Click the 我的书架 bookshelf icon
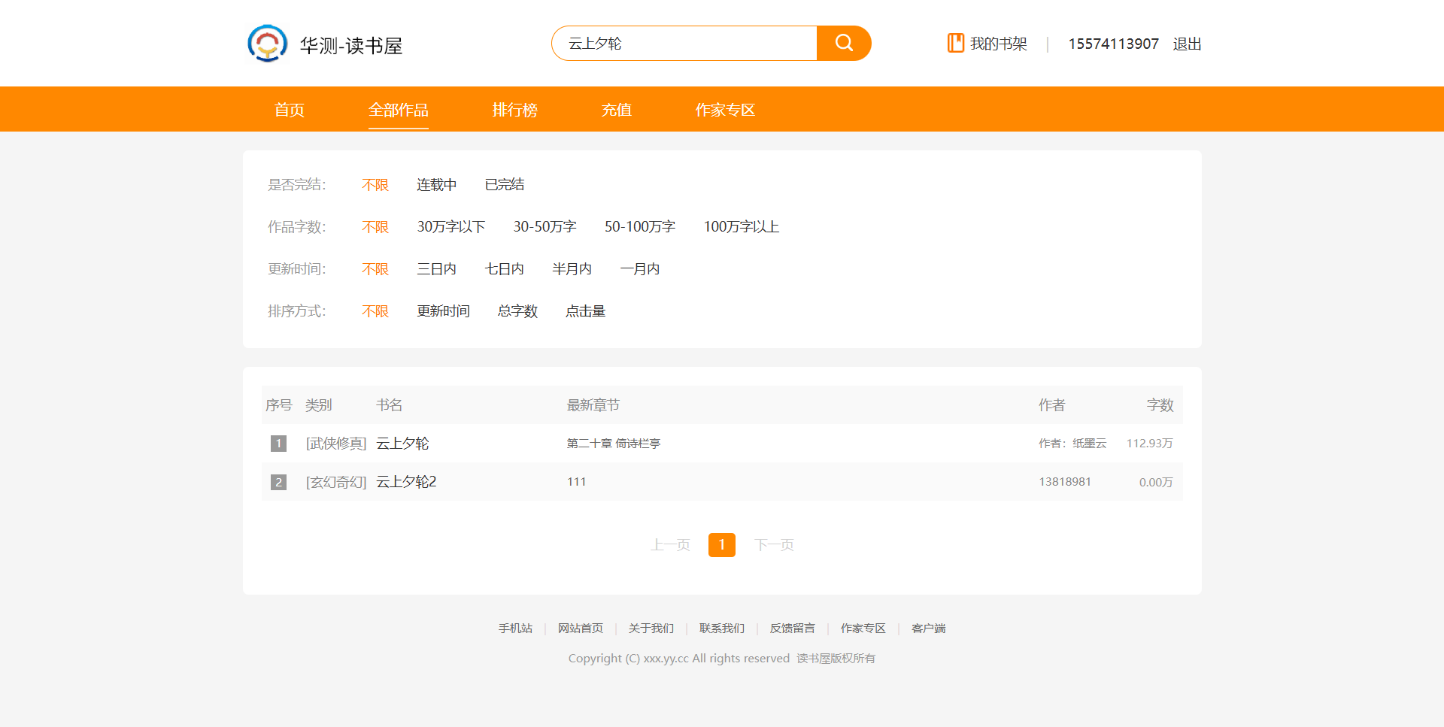The image size is (1444, 727). pyautogui.click(x=955, y=44)
